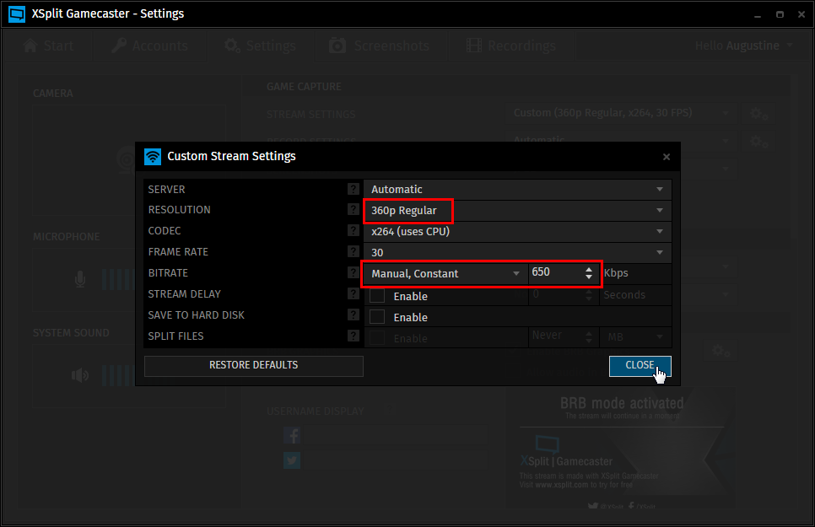
Task: Open the Bitrate mode dropdown Manual, Constant
Action: [446, 273]
